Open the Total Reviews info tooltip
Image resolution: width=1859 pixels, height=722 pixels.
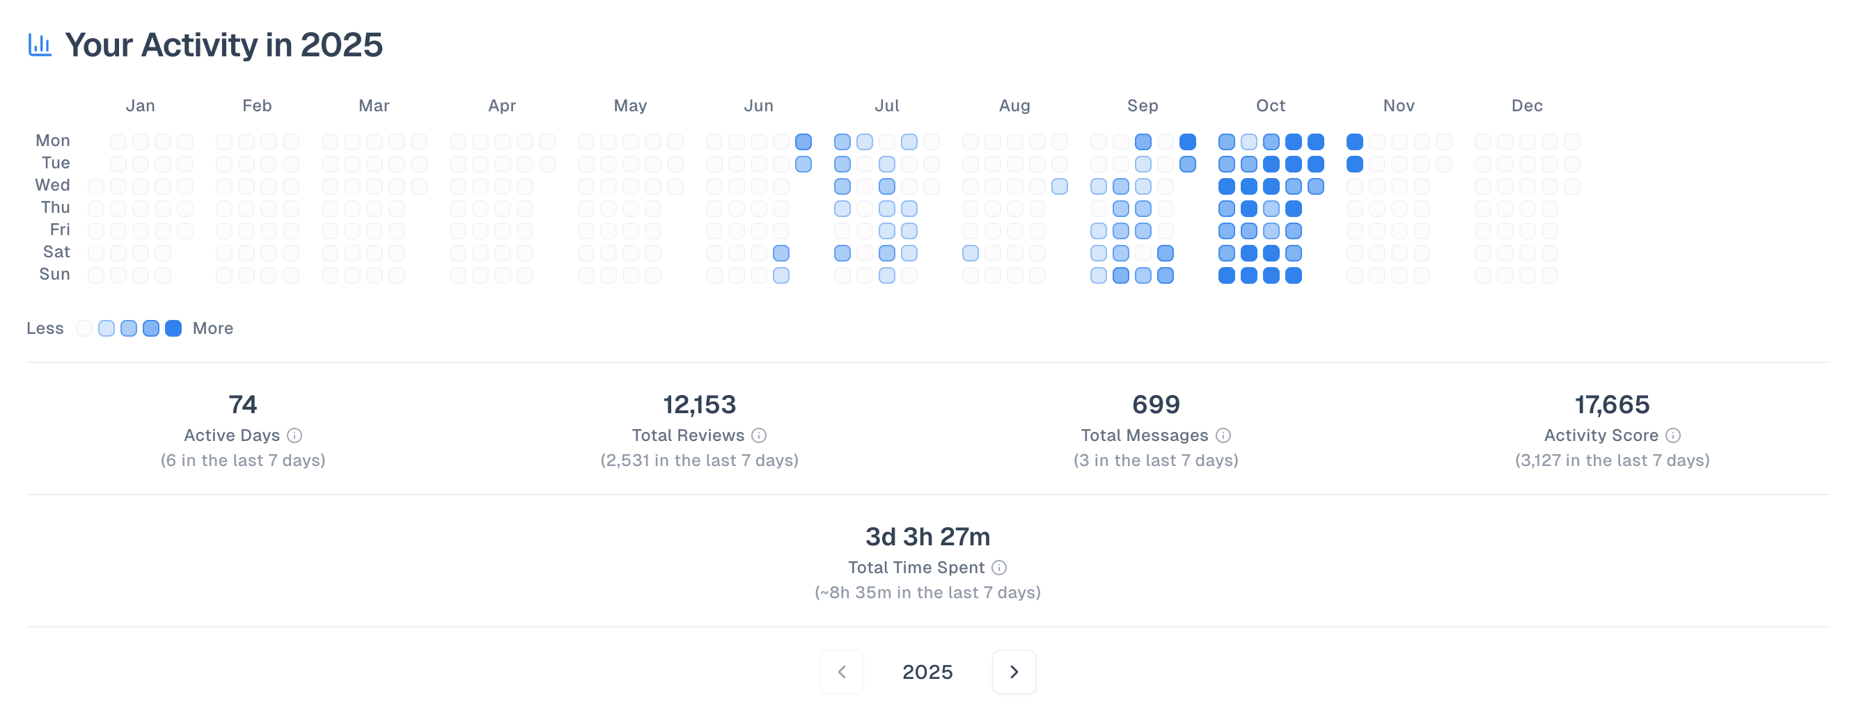(758, 435)
